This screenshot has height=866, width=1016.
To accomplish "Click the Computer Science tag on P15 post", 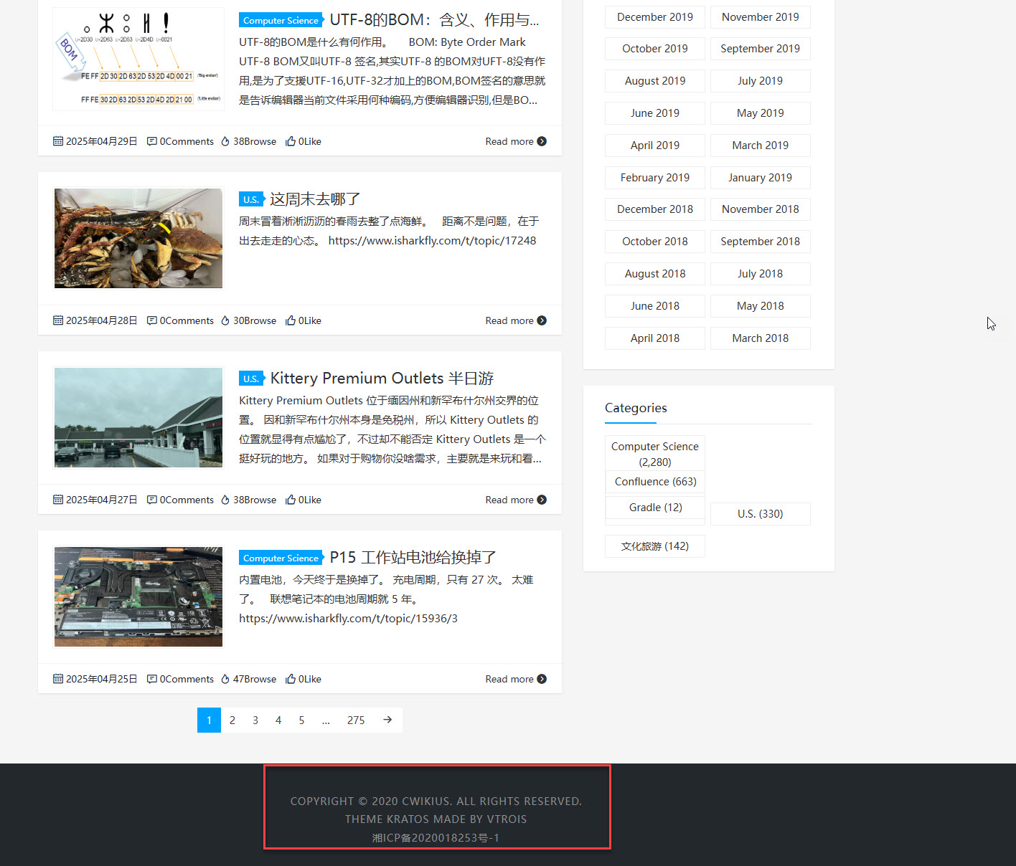I will [x=281, y=558].
